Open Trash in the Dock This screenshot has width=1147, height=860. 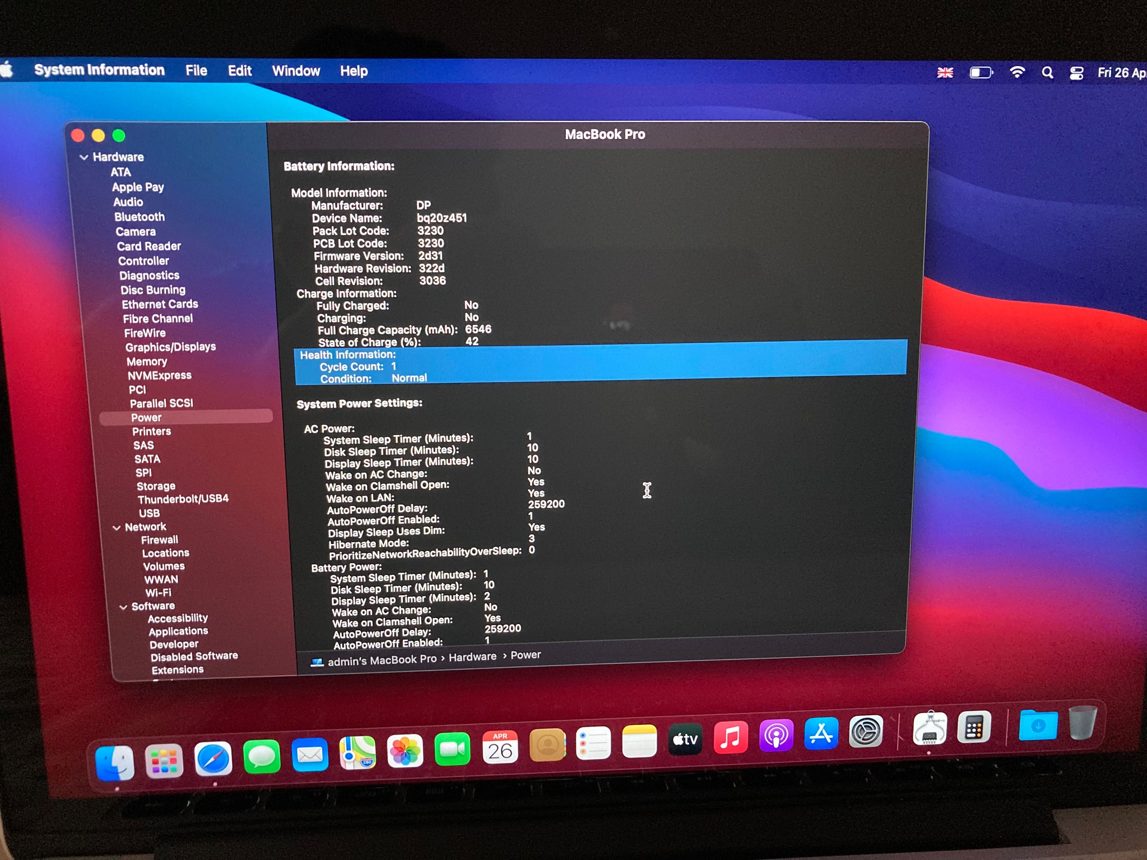pos(1083,722)
